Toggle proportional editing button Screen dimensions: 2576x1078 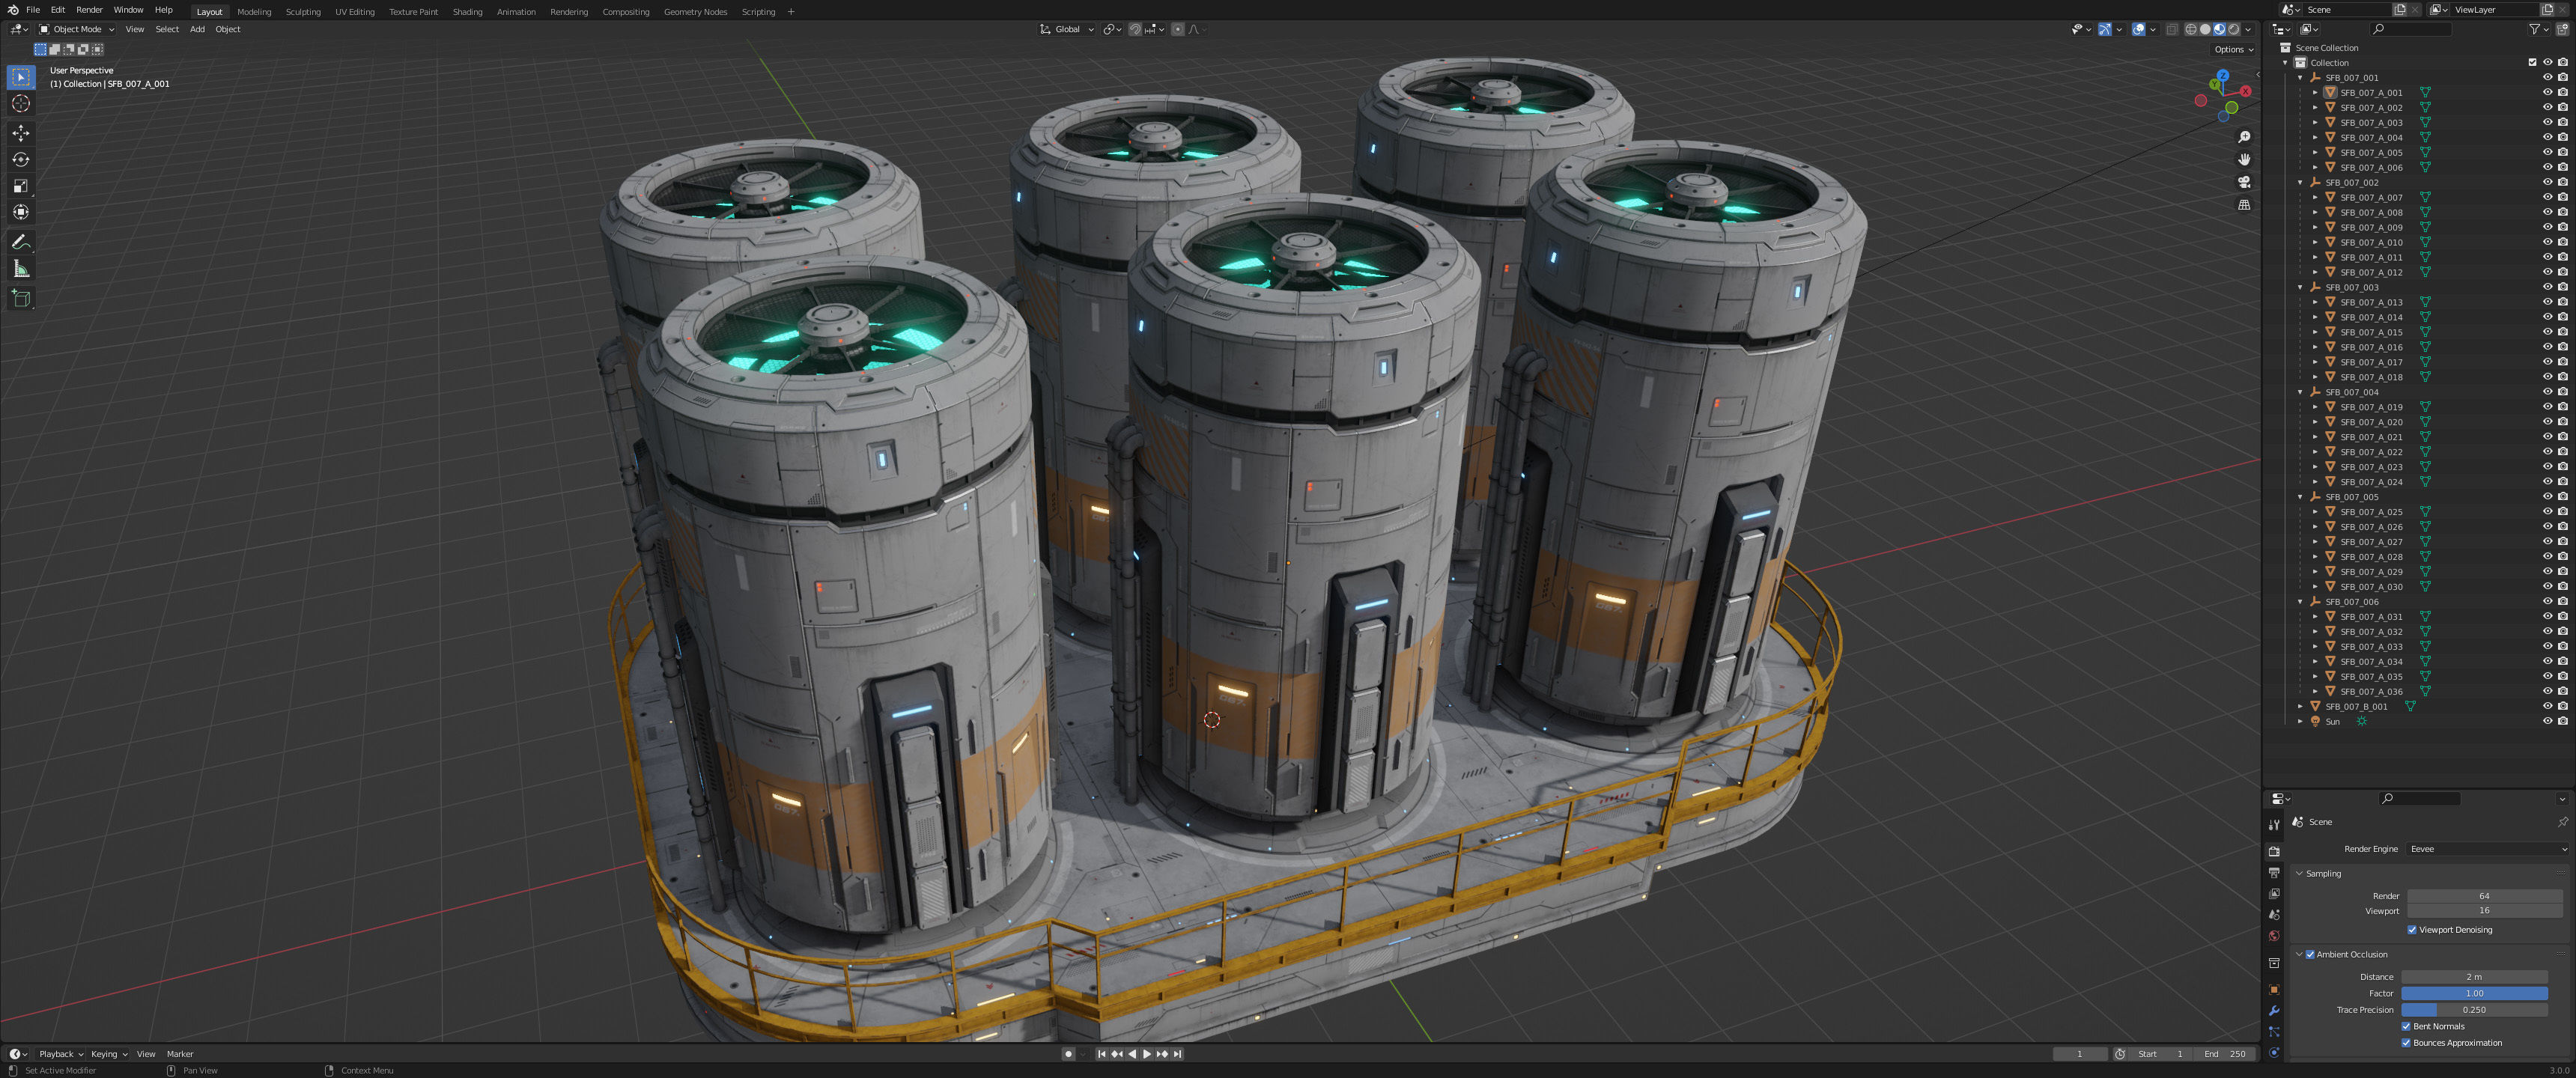(x=1178, y=29)
